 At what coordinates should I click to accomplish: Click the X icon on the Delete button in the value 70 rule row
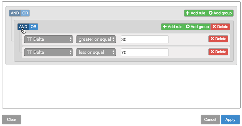[212, 52]
